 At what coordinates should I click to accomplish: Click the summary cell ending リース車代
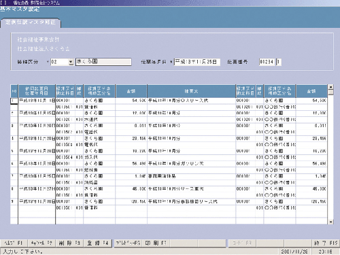tap(191, 189)
